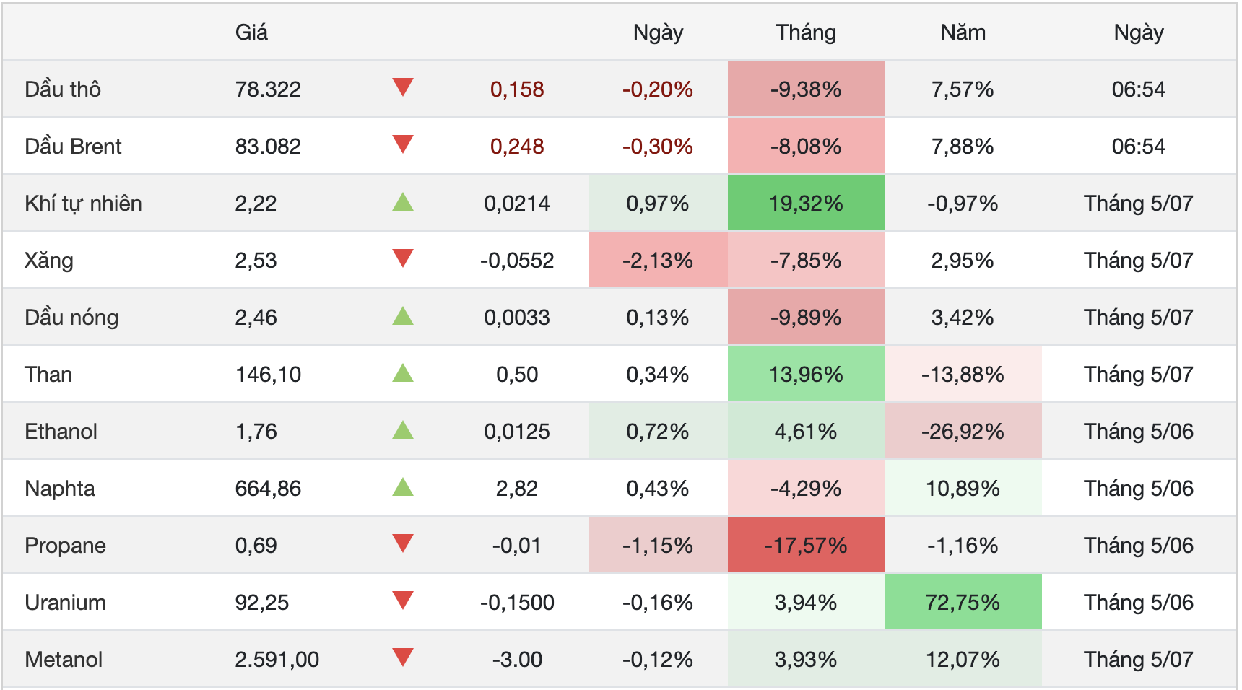
Task: Click the 2.591,00 Metanol price cell
Action: pyautogui.click(x=277, y=660)
